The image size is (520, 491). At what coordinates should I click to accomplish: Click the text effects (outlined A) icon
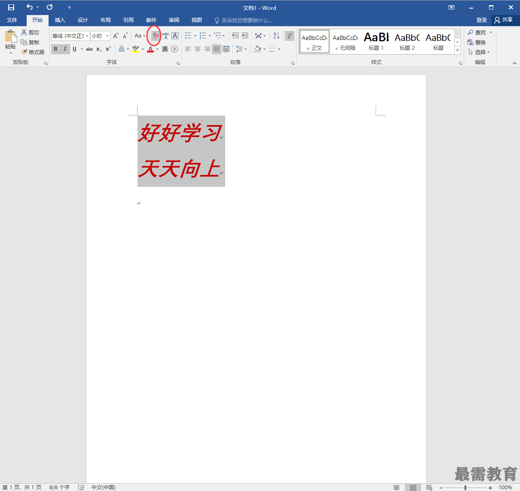pos(122,49)
